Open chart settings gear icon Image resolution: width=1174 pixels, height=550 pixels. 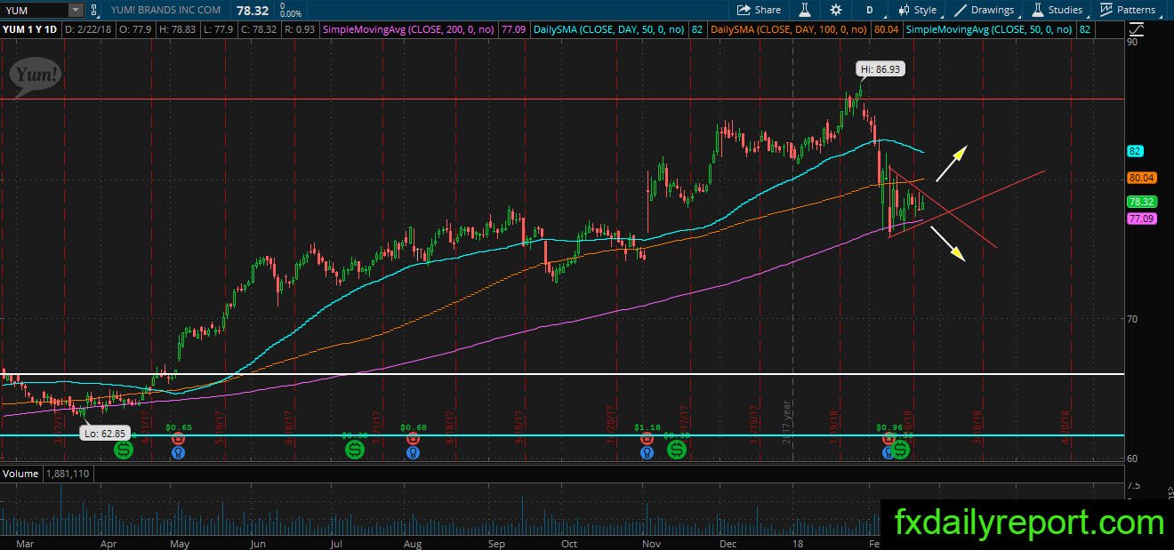point(836,10)
